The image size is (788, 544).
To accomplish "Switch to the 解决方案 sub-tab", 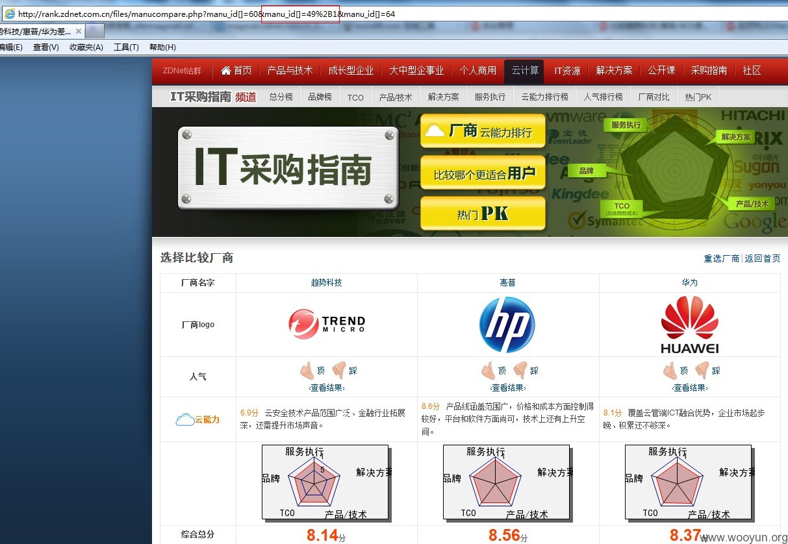I will pyautogui.click(x=444, y=97).
